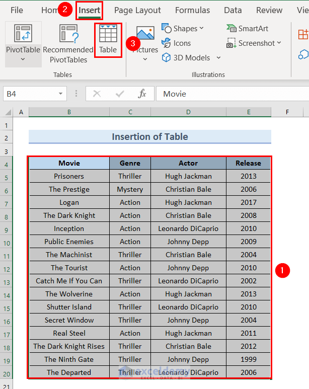Select the The Prestige cell
309x389 pixels.
coord(69,189)
